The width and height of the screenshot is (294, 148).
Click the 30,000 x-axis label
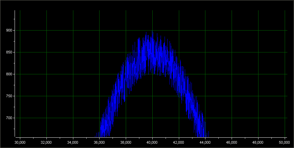[20, 142]
